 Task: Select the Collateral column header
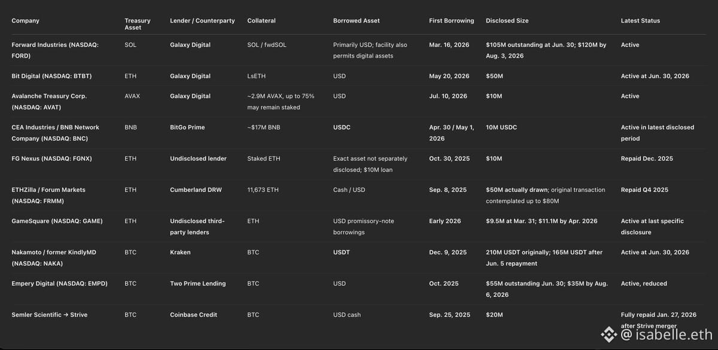tap(261, 21)
